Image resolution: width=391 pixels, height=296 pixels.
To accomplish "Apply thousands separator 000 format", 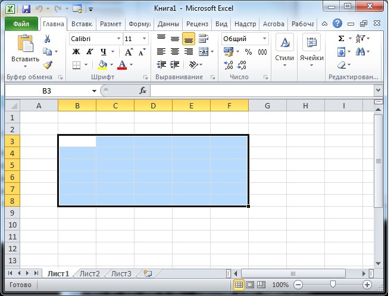I will point(262,52).
